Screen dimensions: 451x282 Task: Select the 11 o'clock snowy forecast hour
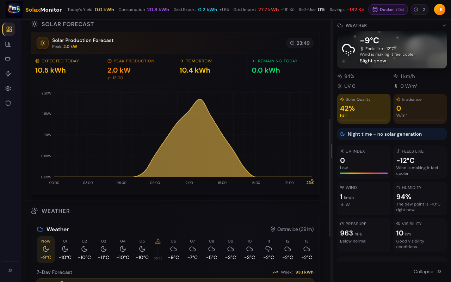(268, 249)
